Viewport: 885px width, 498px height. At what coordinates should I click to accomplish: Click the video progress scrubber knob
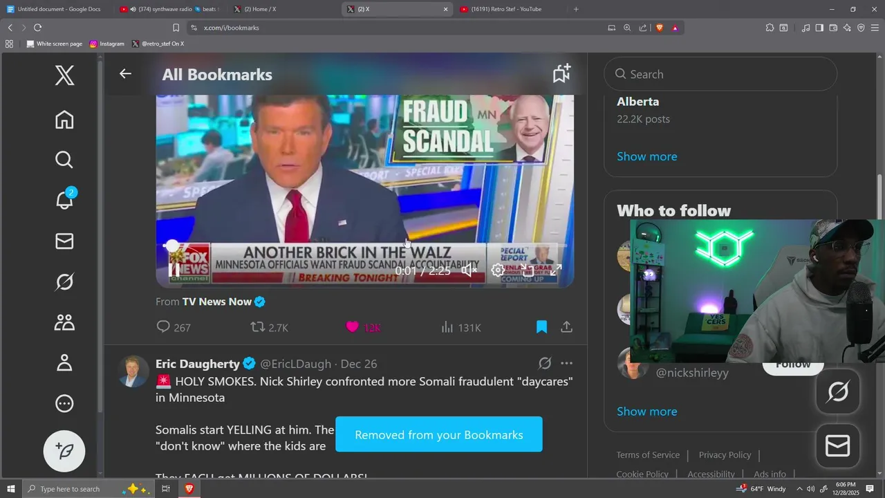coord(171,246)
